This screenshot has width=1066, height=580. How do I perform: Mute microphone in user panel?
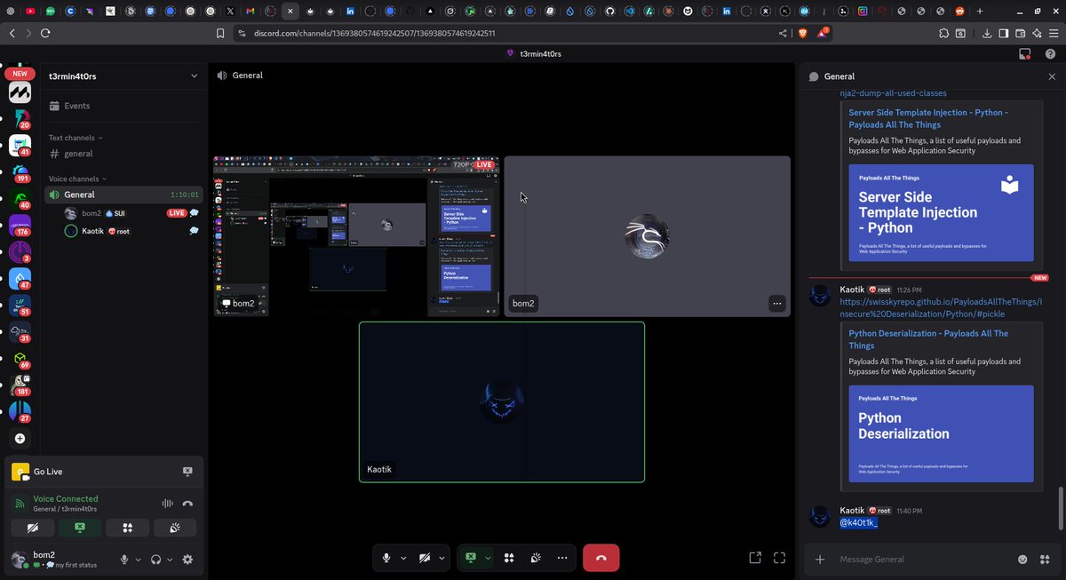[124, 560]
